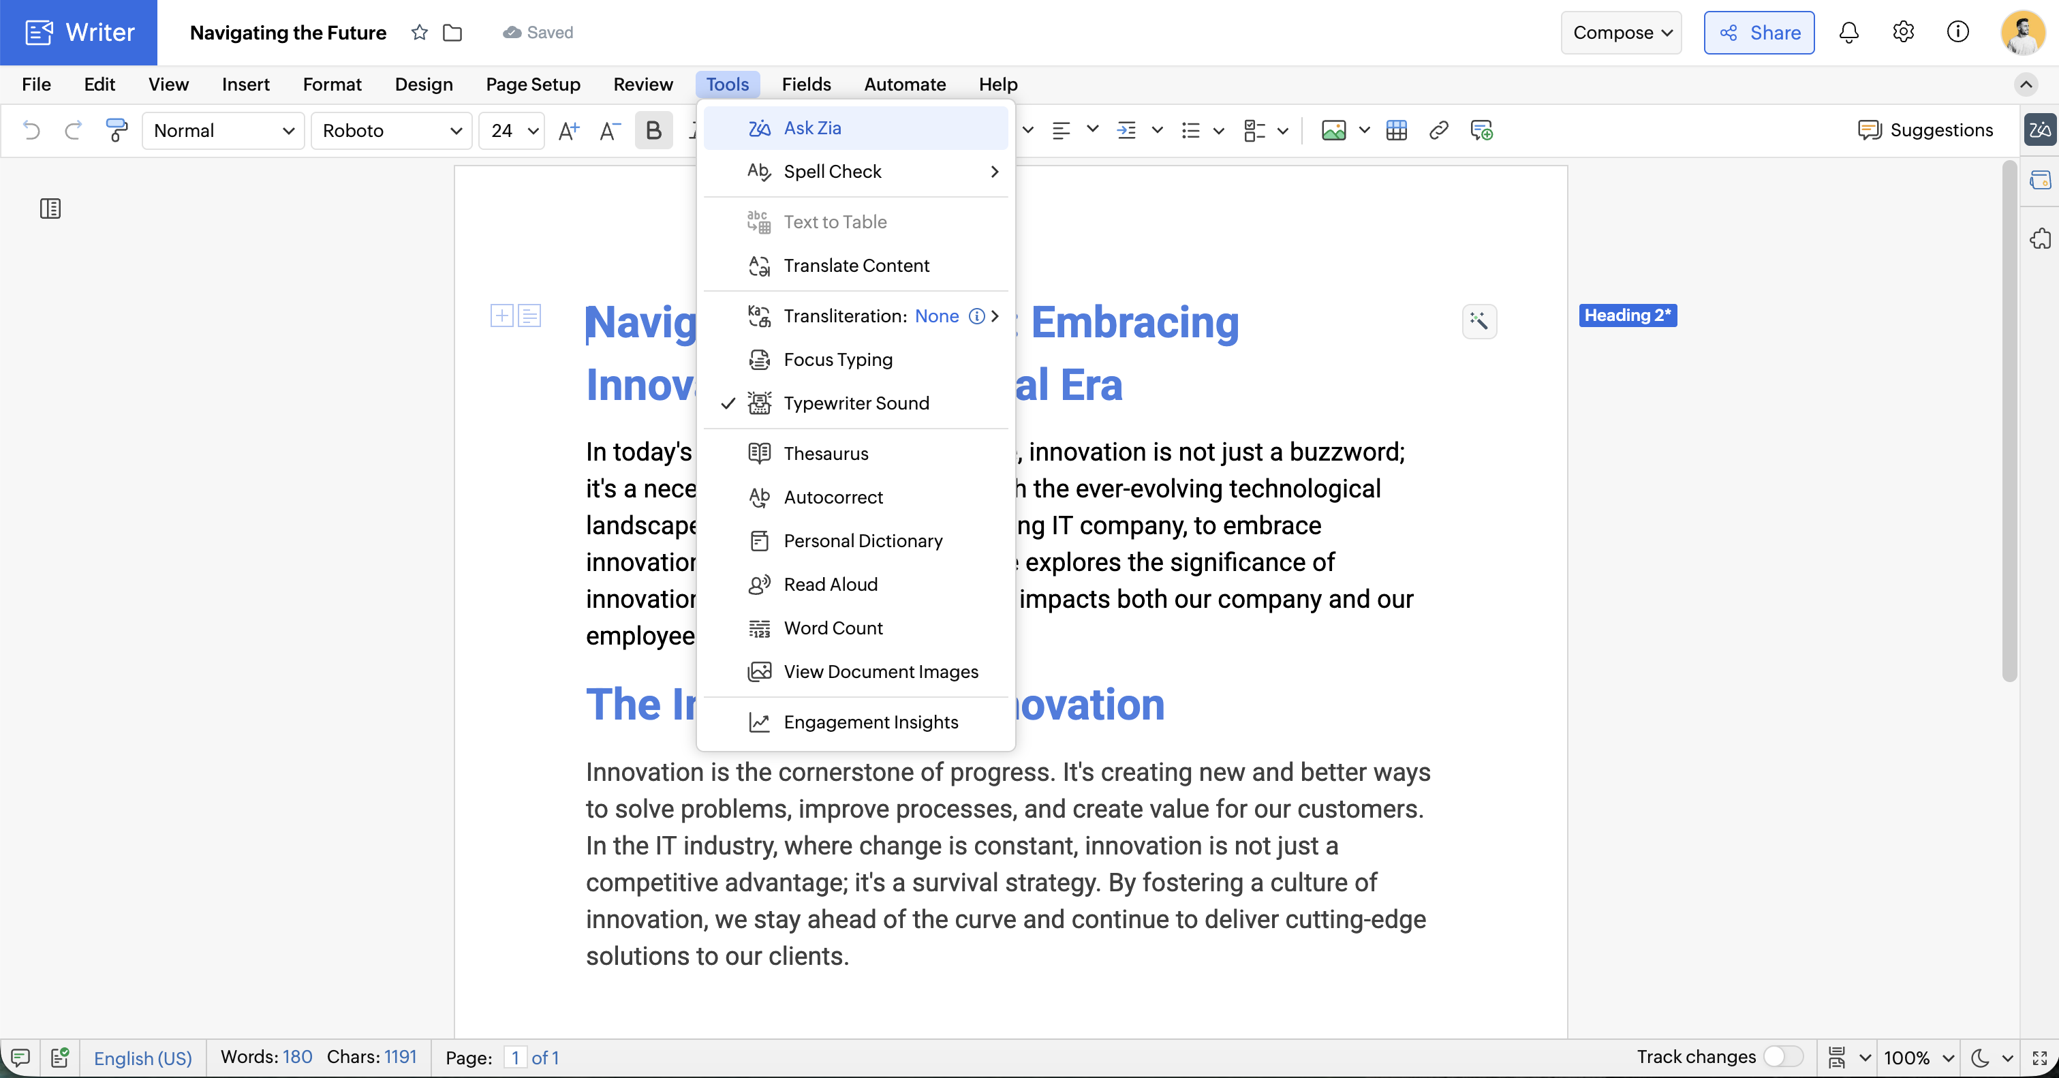This screenshot has width=2059, height=1078.
Task: Select Word Count from Tools menu
Action: [833, 628]
